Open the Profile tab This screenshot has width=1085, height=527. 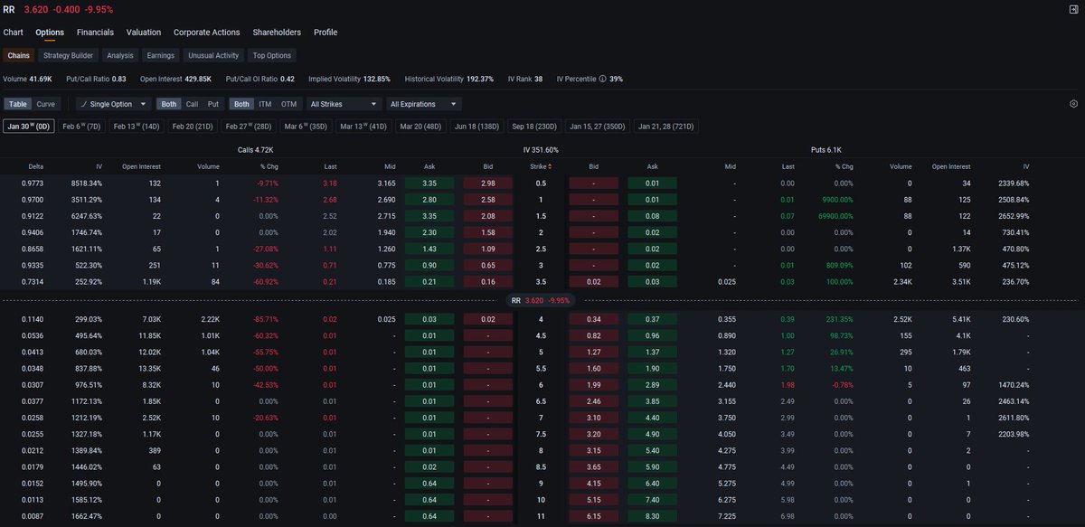pos(325,33)
